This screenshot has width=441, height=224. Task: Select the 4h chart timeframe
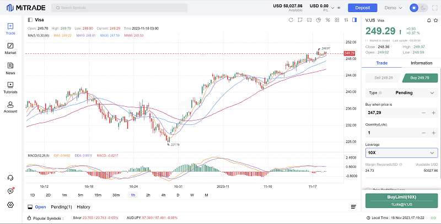(x=163, y=195)
